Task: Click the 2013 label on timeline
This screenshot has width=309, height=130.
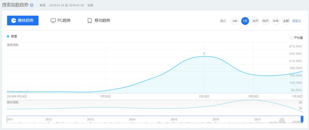Action: [x=90, y=119]
